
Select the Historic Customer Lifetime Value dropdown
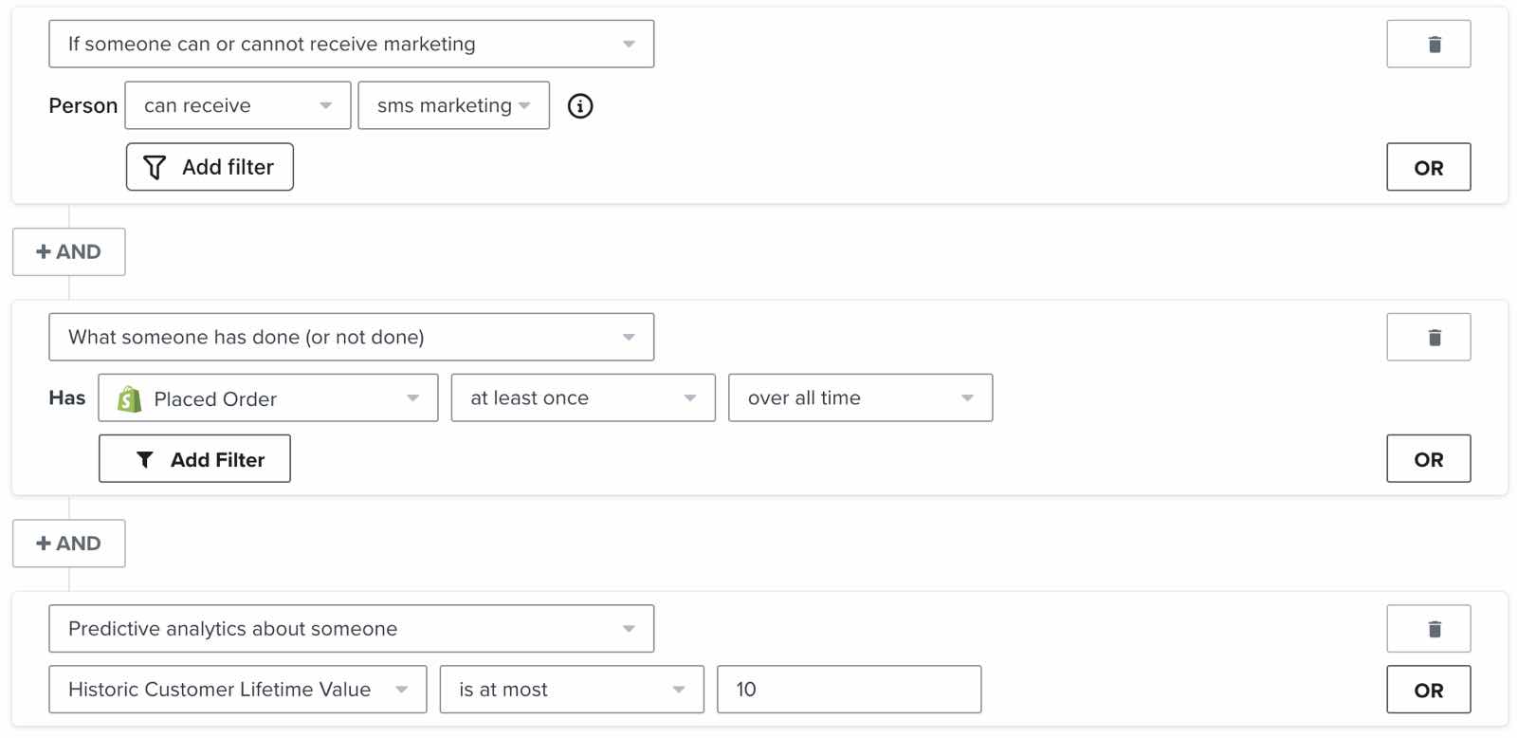click(x=237, y=690)
